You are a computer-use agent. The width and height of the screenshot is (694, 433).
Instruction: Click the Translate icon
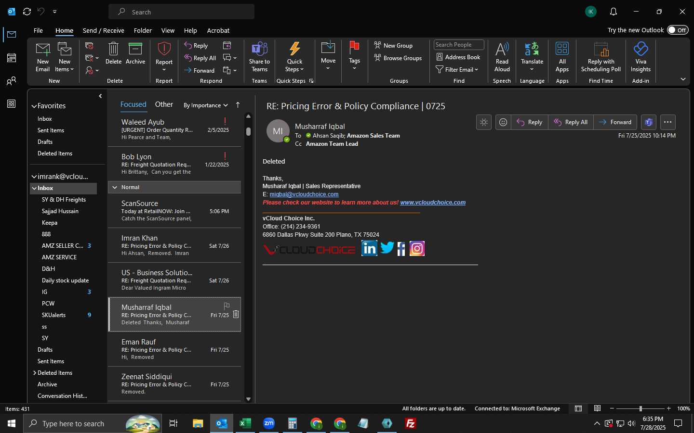[532, 49]
